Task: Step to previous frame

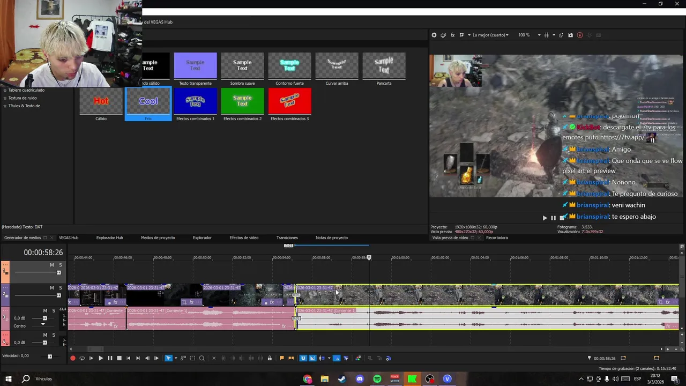Action: (147, 358)
